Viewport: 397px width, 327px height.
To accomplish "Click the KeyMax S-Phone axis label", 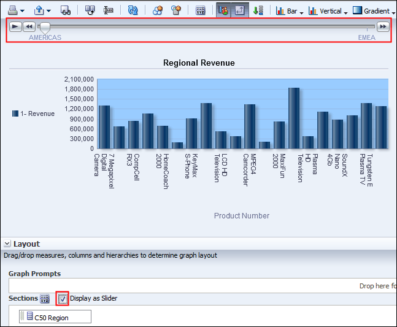I will (191, 166).
